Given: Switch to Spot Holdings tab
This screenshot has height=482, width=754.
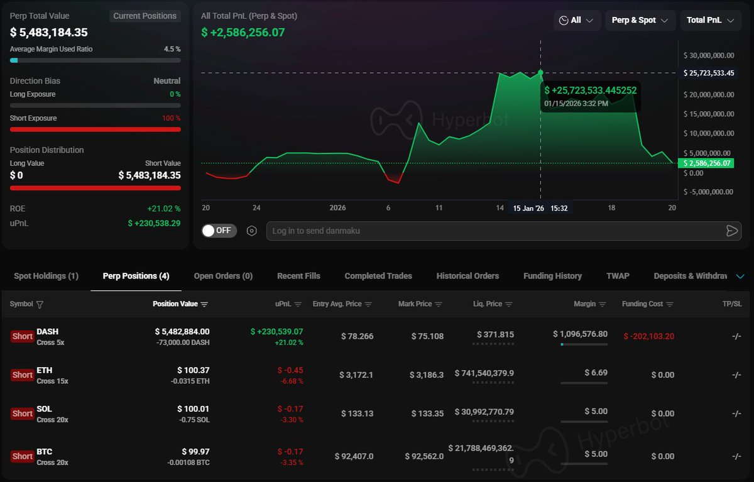Looking at the screenshot, I should [x=46, y=276].
